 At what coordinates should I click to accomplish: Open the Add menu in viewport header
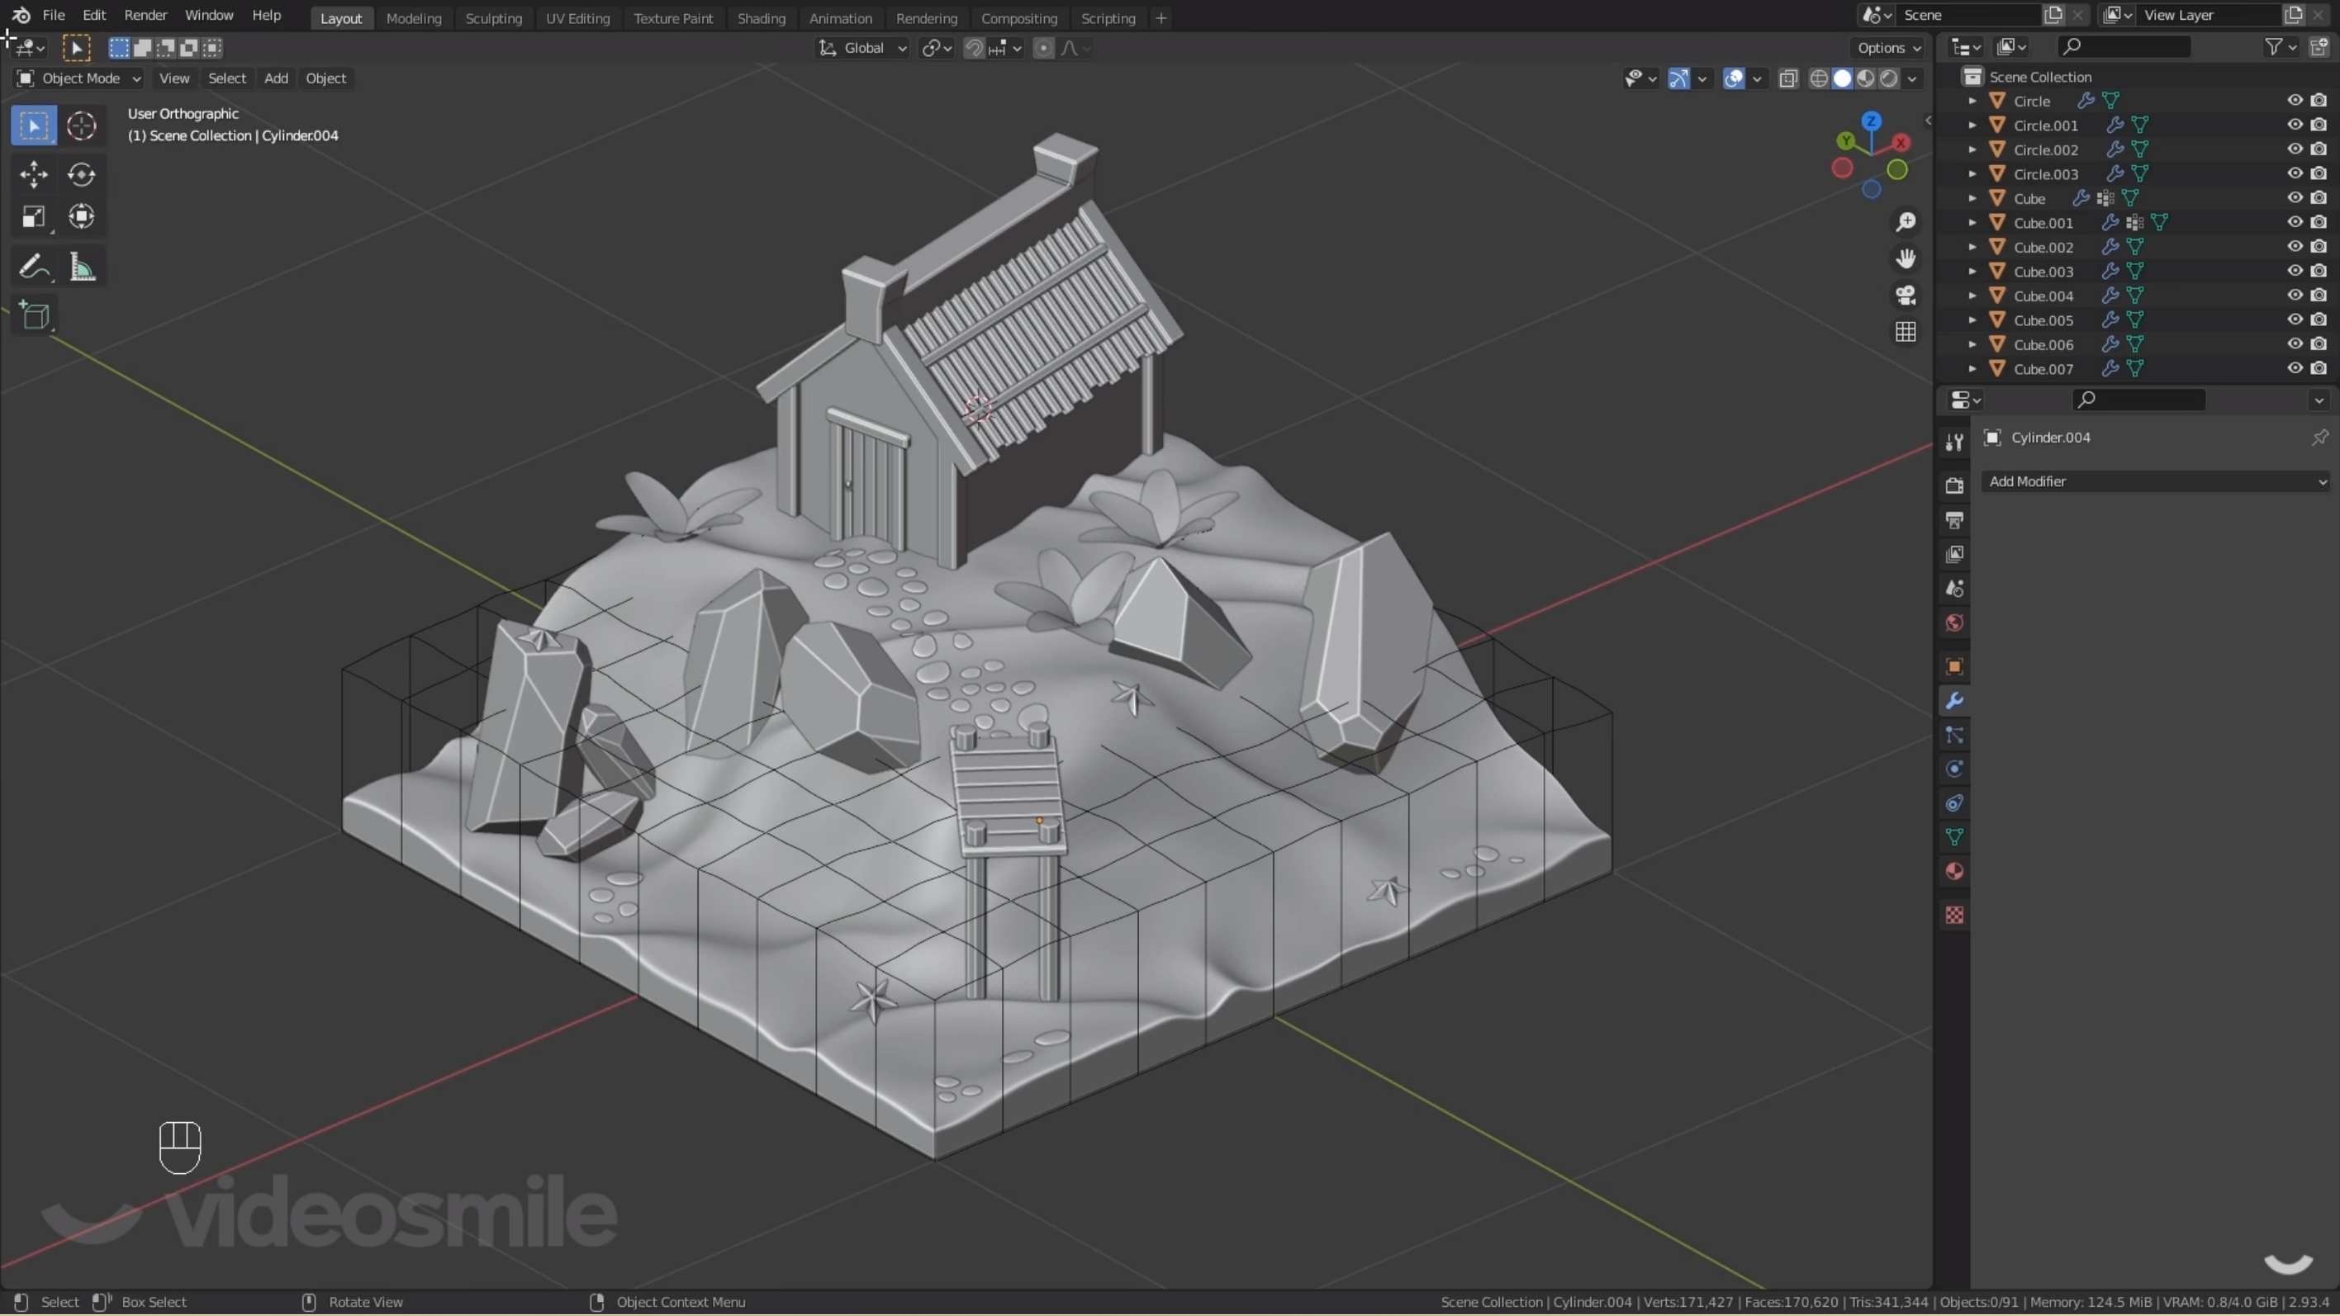pos(275,78)
